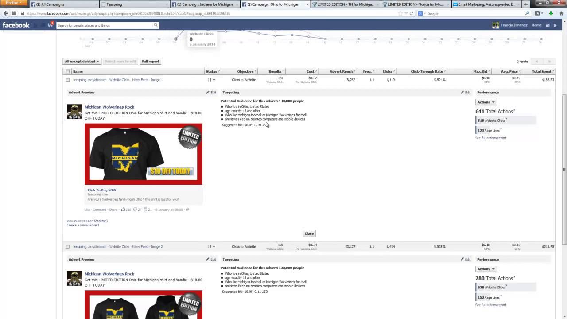Image resolution: width=567 pixels, height=319 pixels.
Task: Open status dropdown for Image 1 advert
Action: pyautogui.click(x=211, y=80)
